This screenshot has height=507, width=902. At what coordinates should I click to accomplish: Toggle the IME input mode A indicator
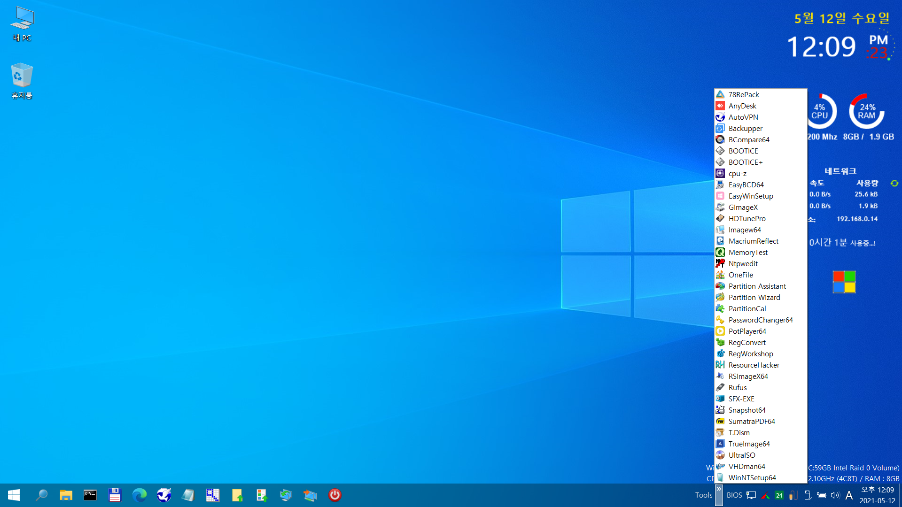[849, 495]
